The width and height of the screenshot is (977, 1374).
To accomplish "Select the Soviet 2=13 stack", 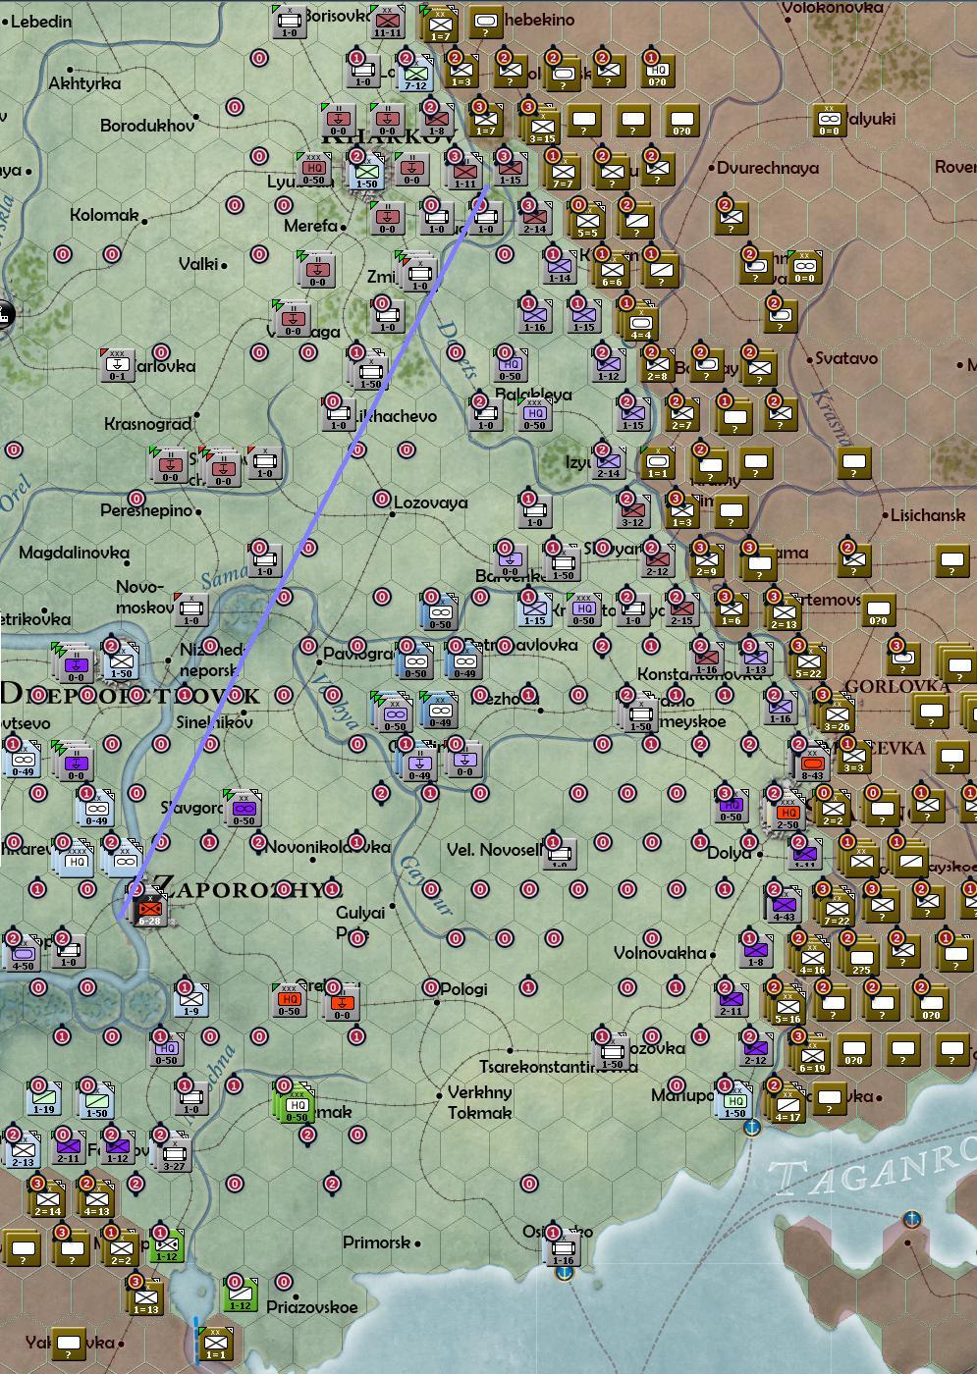I will point(784,614).
